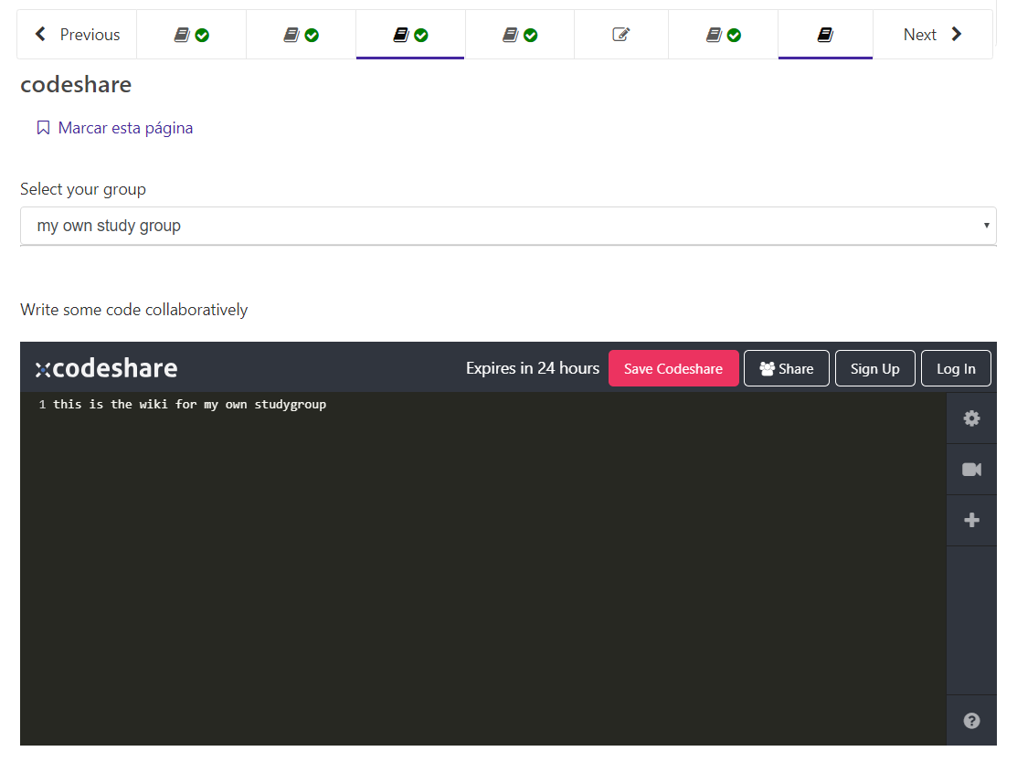Open editor settings gear icon
The width and height of the screenshot is (1017, 783).
[x=971, y=418]
